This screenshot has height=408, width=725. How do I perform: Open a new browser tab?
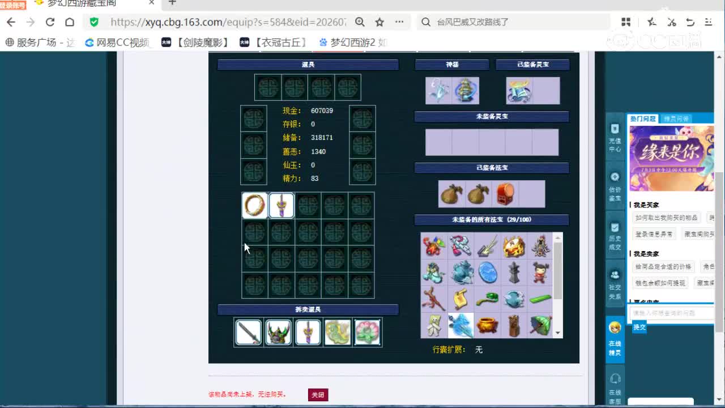(172, 3)
